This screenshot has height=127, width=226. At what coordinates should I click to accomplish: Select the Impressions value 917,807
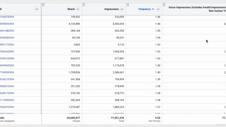point(119,59)
